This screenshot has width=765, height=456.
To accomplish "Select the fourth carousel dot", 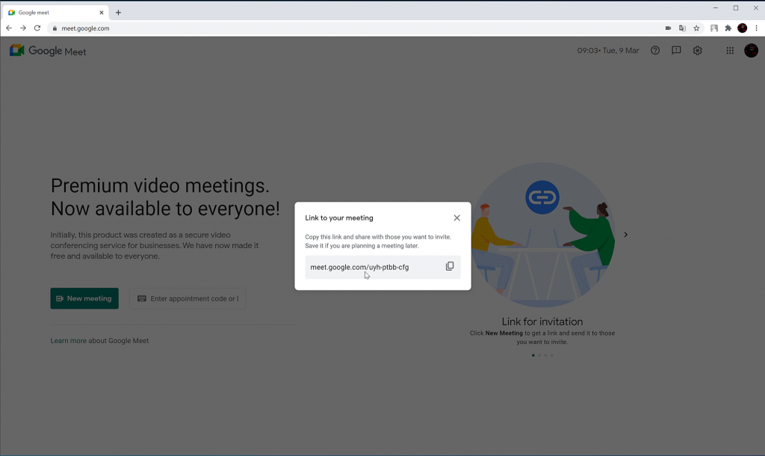I will coord(552,355).
